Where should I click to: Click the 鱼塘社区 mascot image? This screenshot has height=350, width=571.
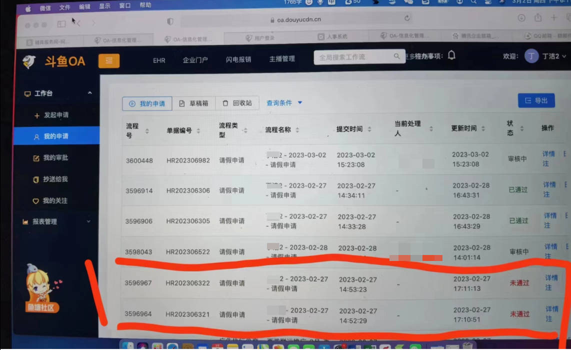coord(42,289)
